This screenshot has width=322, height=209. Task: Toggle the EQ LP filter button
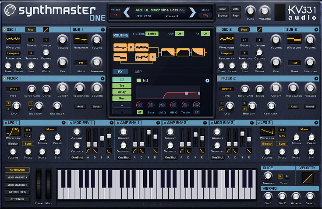(x=197, y=112)
